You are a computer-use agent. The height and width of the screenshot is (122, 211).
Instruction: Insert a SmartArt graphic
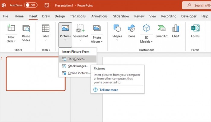[x=161, y=29]
